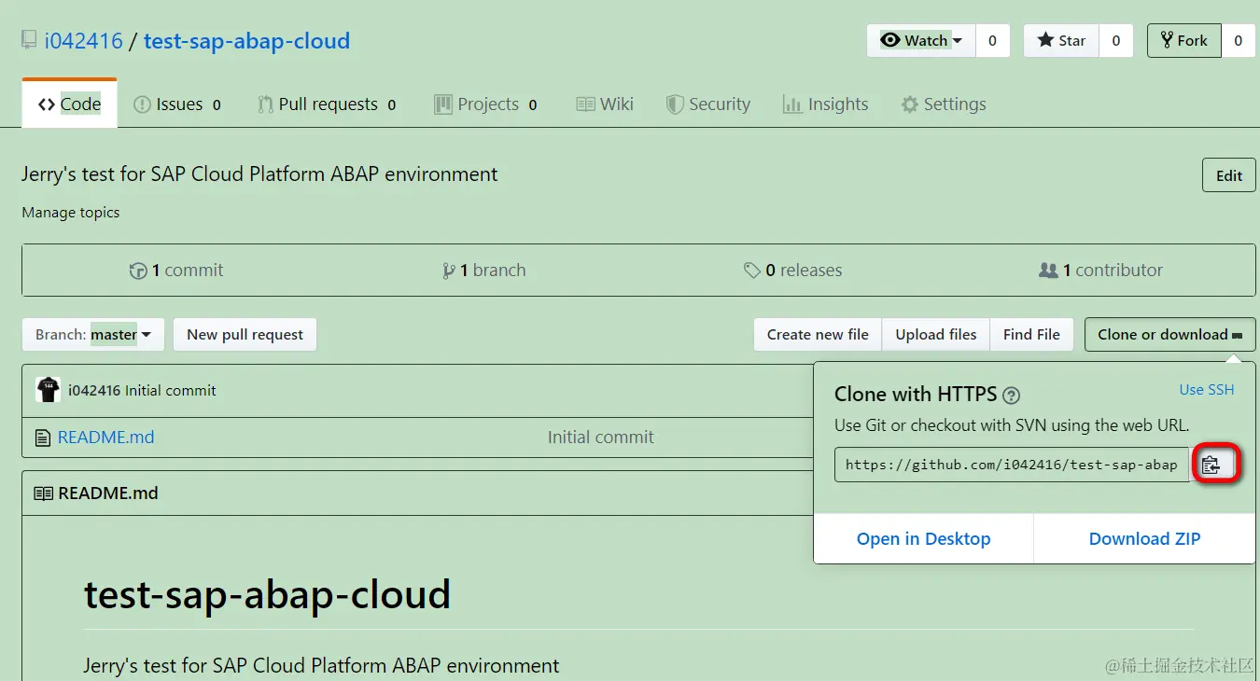This screenshot has height=681, width=1260.
Task: Click the tag icon beside 0 releases
Action: pyautogui.click(x=751, y=271)
